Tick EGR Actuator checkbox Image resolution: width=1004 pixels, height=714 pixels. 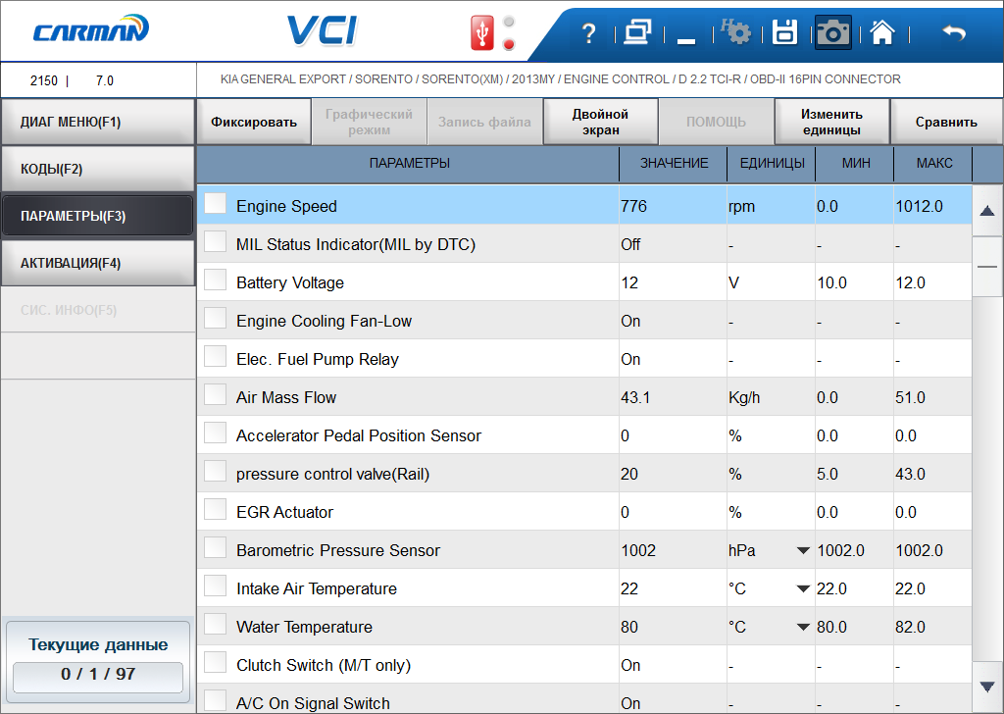tap(215, 510)
